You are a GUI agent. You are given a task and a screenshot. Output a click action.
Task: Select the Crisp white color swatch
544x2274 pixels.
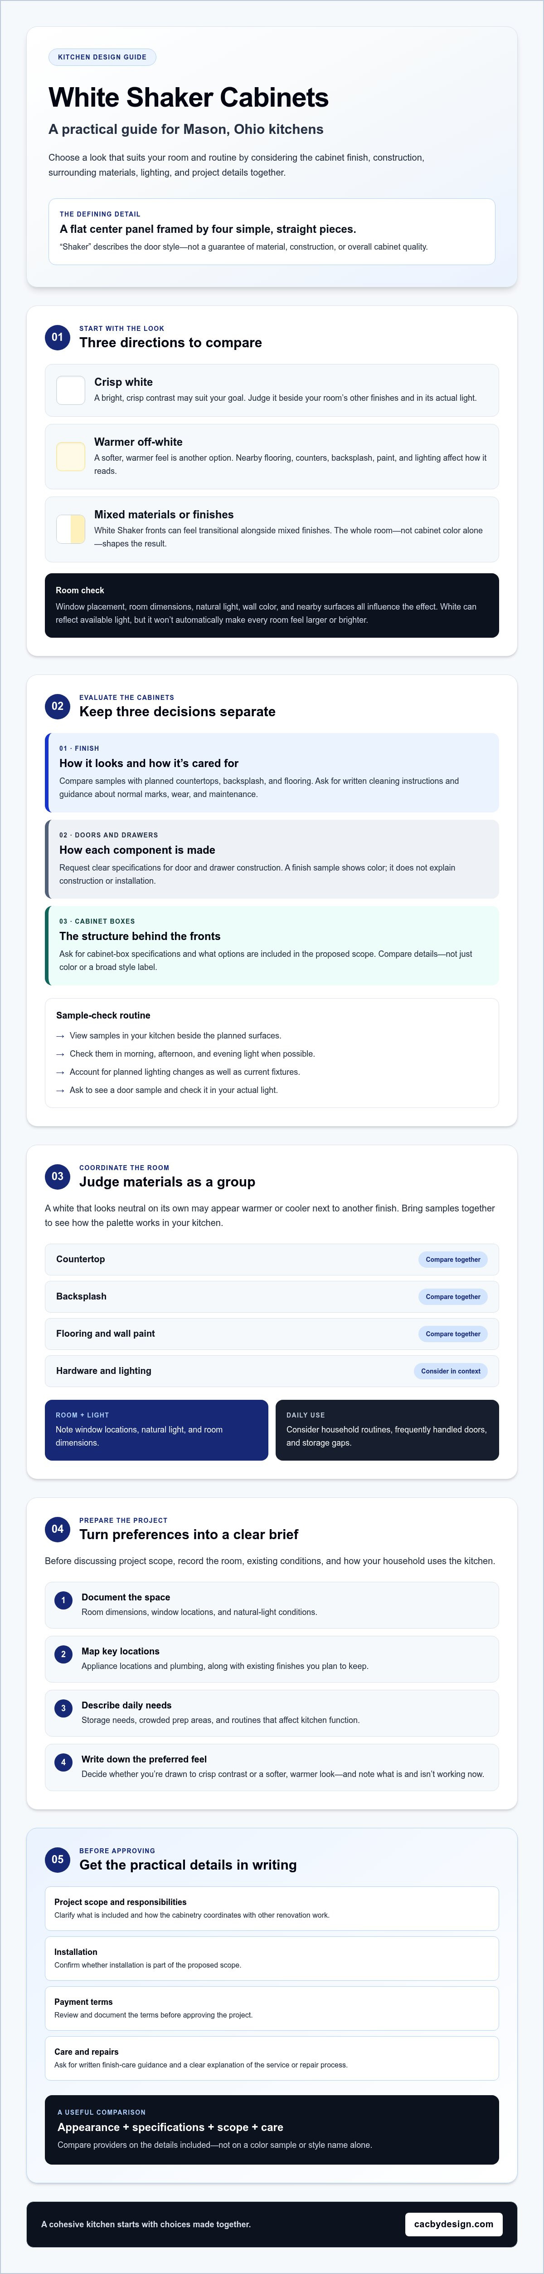71,389
